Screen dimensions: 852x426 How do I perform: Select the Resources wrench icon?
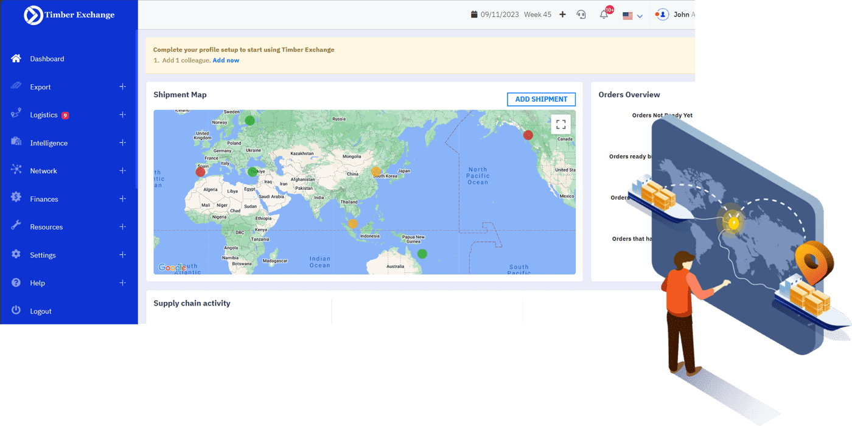click(16, 226)
